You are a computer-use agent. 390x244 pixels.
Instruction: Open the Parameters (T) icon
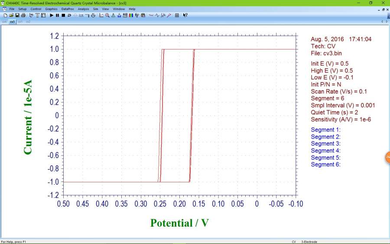37,15
